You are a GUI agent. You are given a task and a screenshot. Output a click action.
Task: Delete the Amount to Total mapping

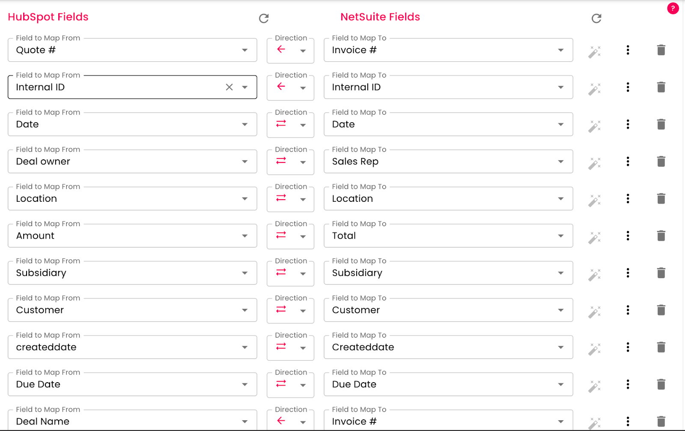point(661,236)
